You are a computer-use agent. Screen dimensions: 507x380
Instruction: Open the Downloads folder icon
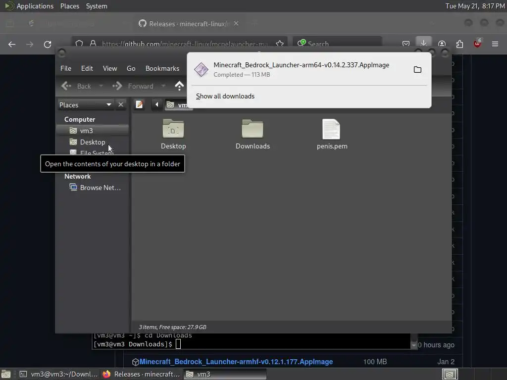(x=253, y=129)
